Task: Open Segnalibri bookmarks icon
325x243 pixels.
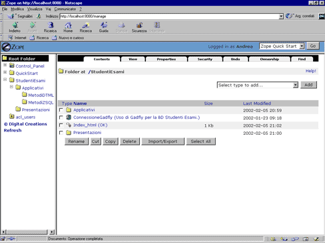Action: [11, 16]
